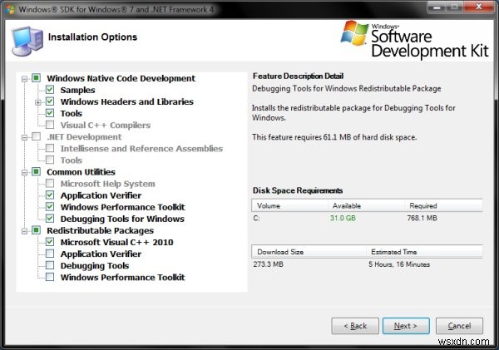Viewport: 499px width, 350px height.
Task: Check the Debugging Tools redistributable checkbox
Action: [x=50, y=265]
